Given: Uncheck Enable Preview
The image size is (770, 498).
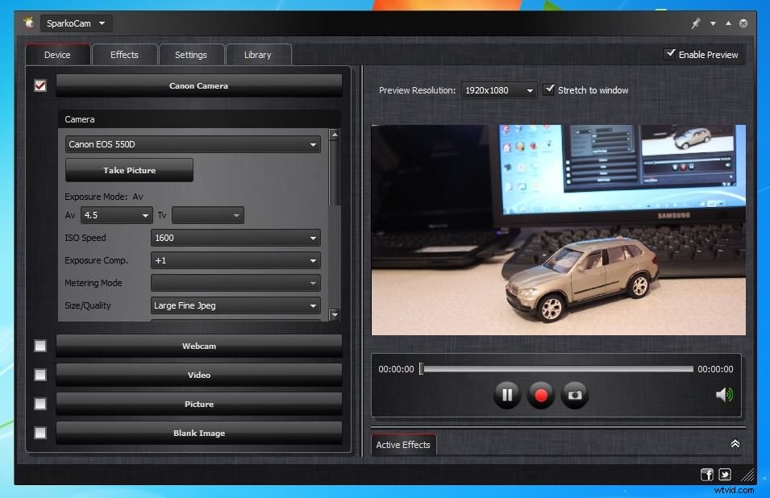Looking at the screenshot, I should pos(669,54).
